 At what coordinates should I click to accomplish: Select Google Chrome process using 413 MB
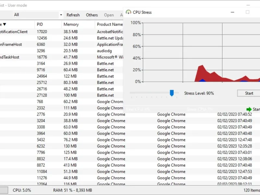coord(130,165)
